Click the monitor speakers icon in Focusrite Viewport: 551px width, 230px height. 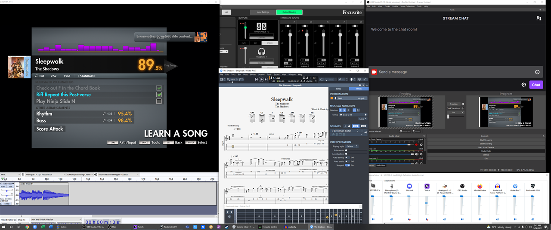tap(261, 26)
